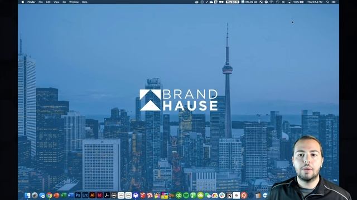The width and height of the screenshot is (357, 200).
Task: Open the Window menu
Action: pos(74,2)
